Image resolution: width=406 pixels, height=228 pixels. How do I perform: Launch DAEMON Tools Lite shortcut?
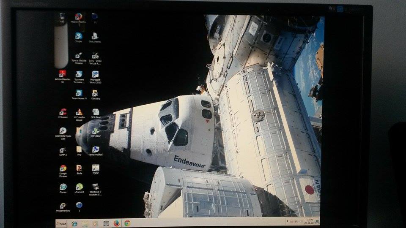[x=63, y=131]
